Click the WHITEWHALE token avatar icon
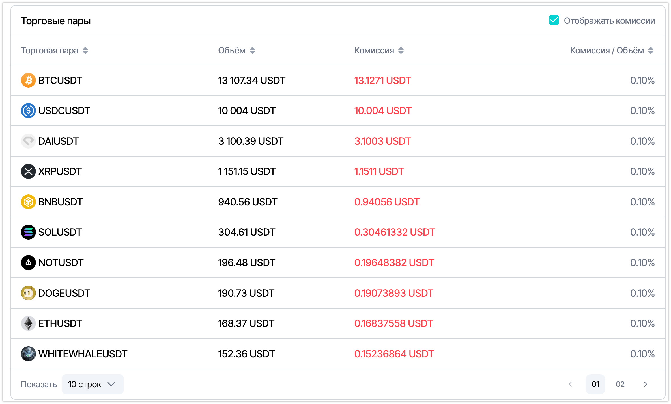The image size is (671, 404). 28,354
